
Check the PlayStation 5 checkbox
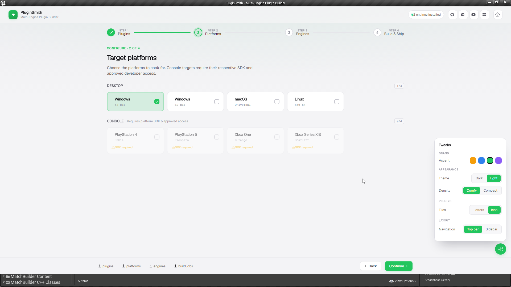(217, 137)
